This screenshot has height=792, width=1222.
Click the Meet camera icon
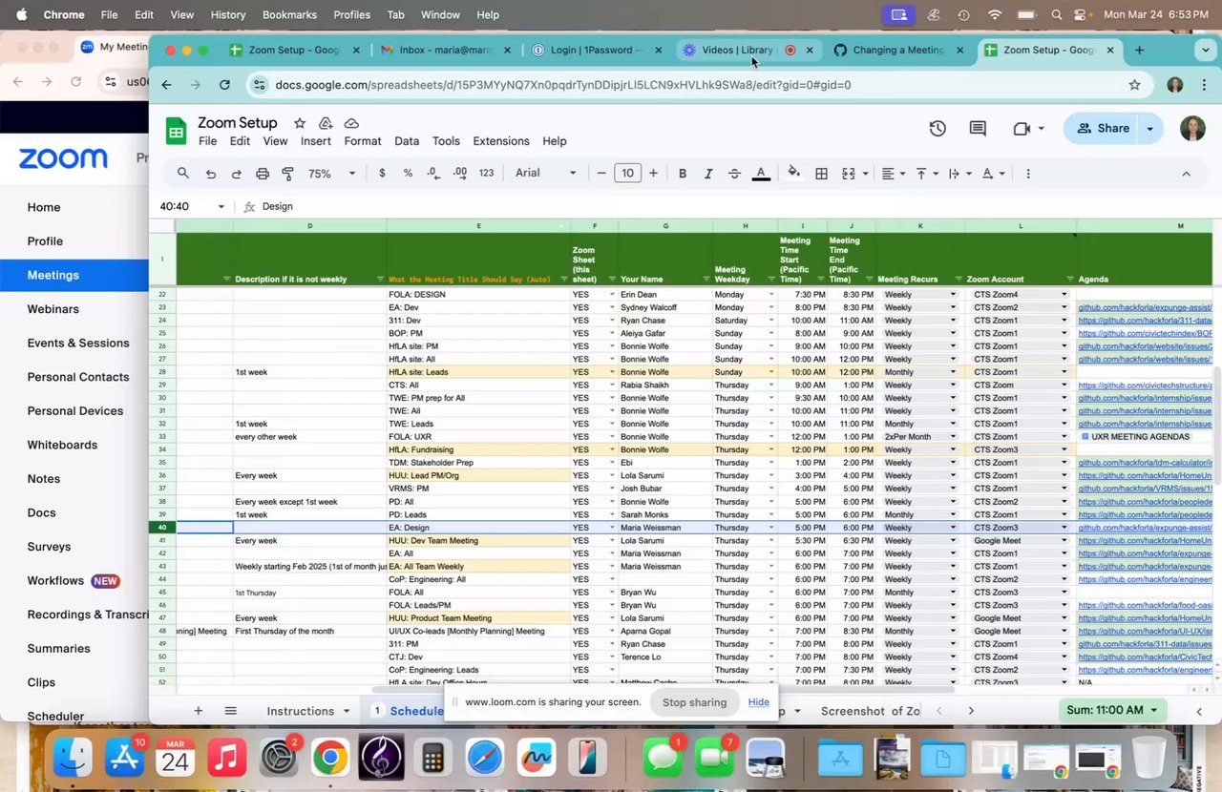coord(1022,128)
